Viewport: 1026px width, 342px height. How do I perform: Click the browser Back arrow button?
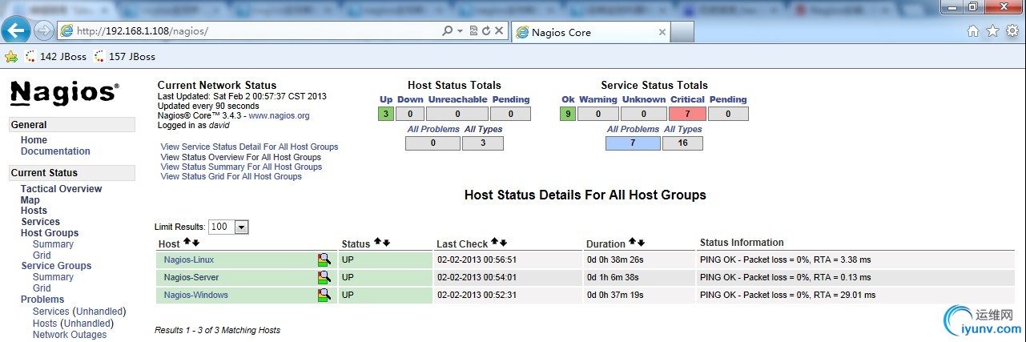click(16, 31)
